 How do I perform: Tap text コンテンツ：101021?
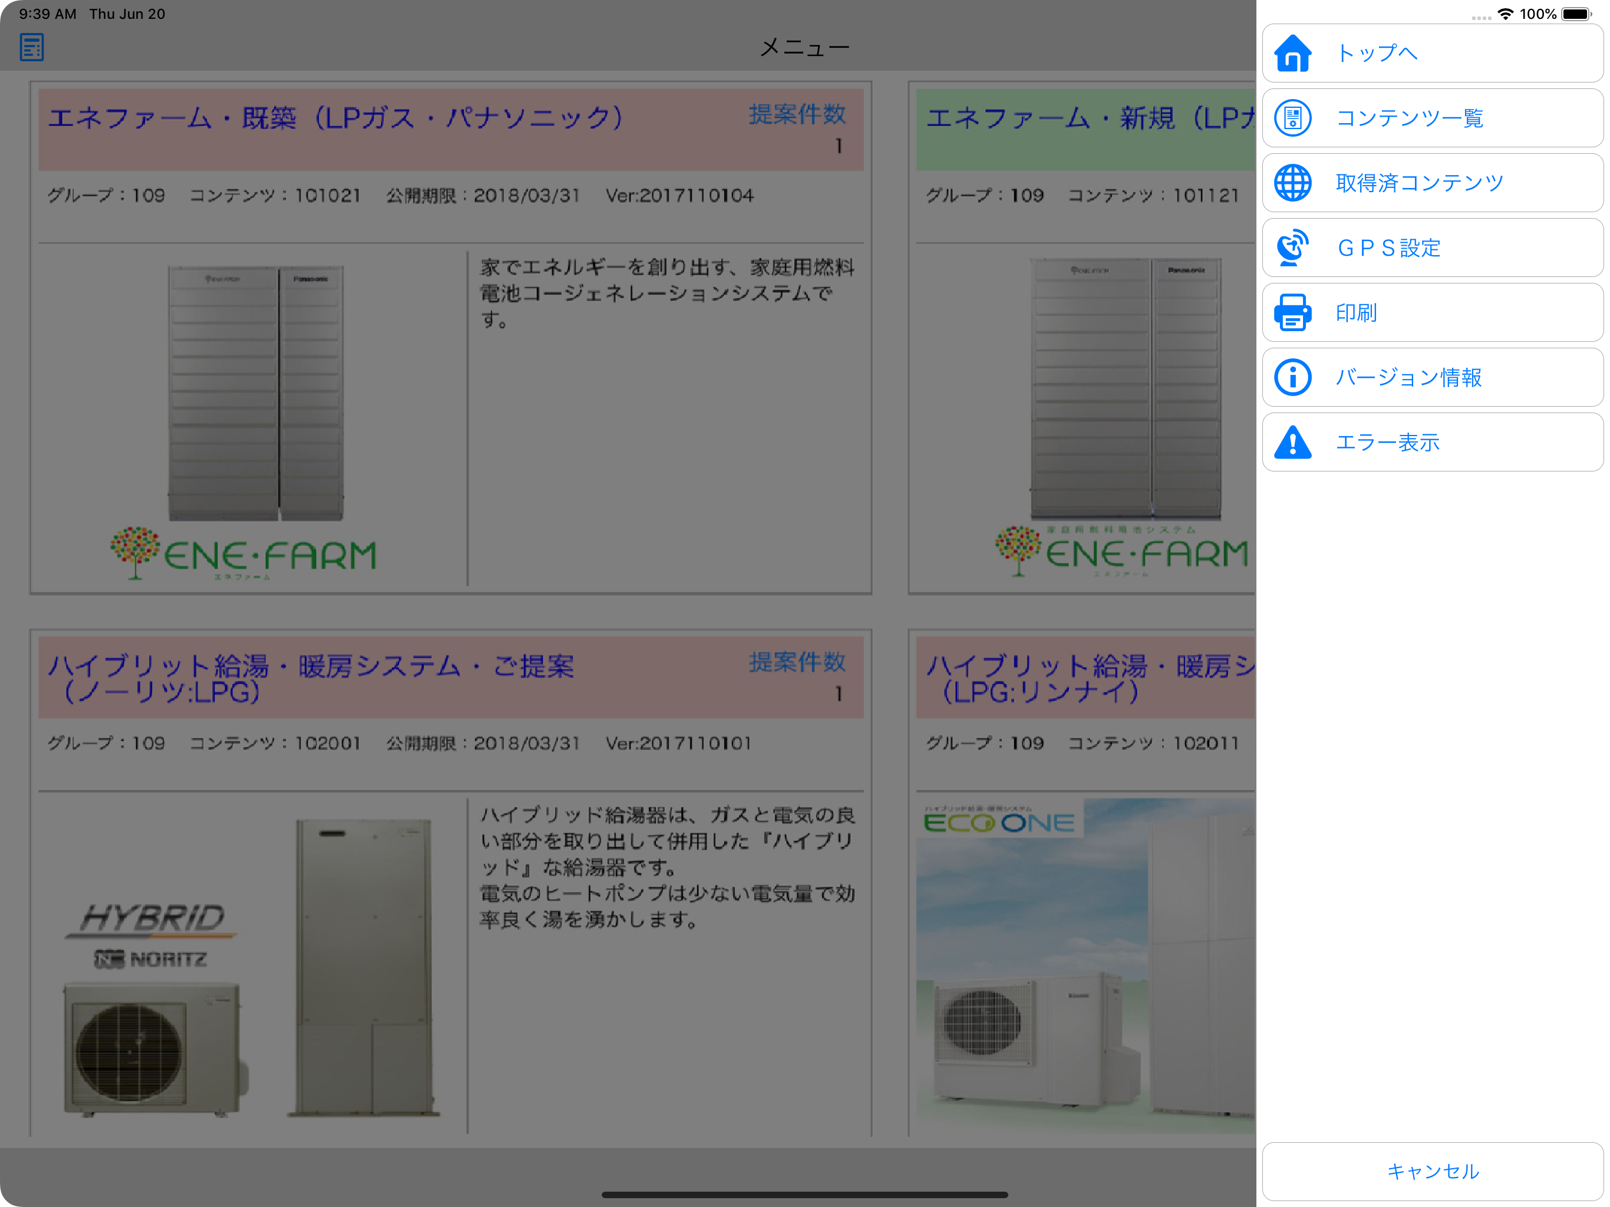[275, 195]
